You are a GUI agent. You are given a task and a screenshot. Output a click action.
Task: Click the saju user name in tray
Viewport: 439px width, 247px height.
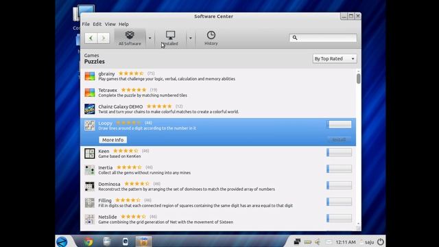[369, 242]
